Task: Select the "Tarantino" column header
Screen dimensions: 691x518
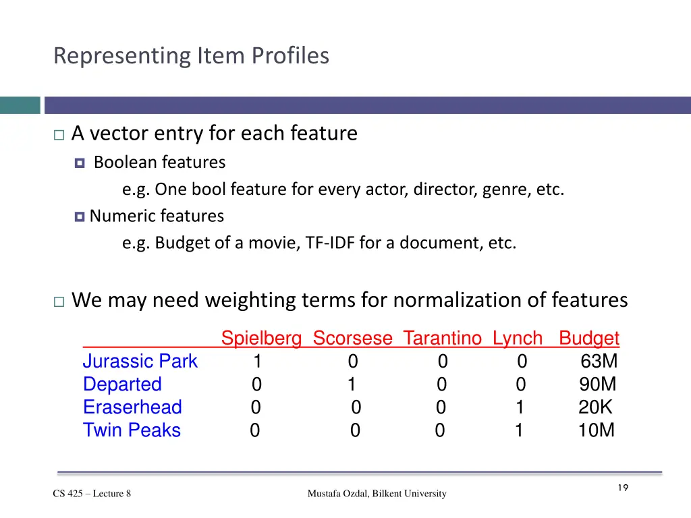Action: point(442,339)
